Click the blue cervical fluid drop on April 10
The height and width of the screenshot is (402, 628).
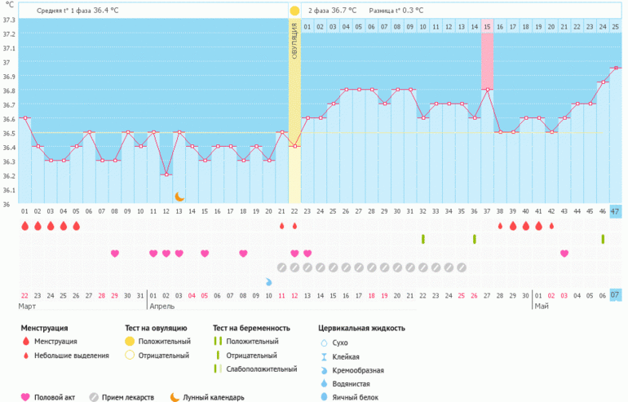tap(268, 281)
